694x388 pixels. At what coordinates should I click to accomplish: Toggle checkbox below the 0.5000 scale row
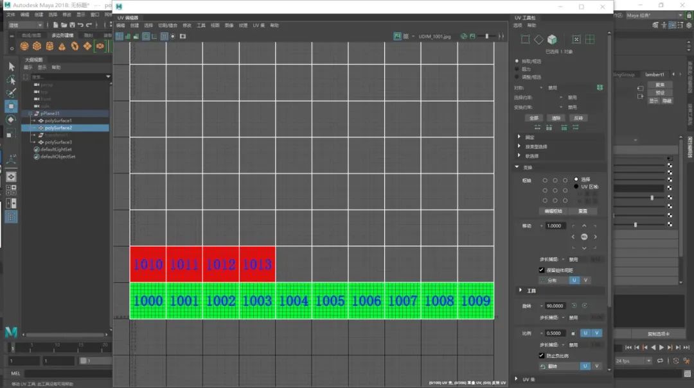pos(541,355)
